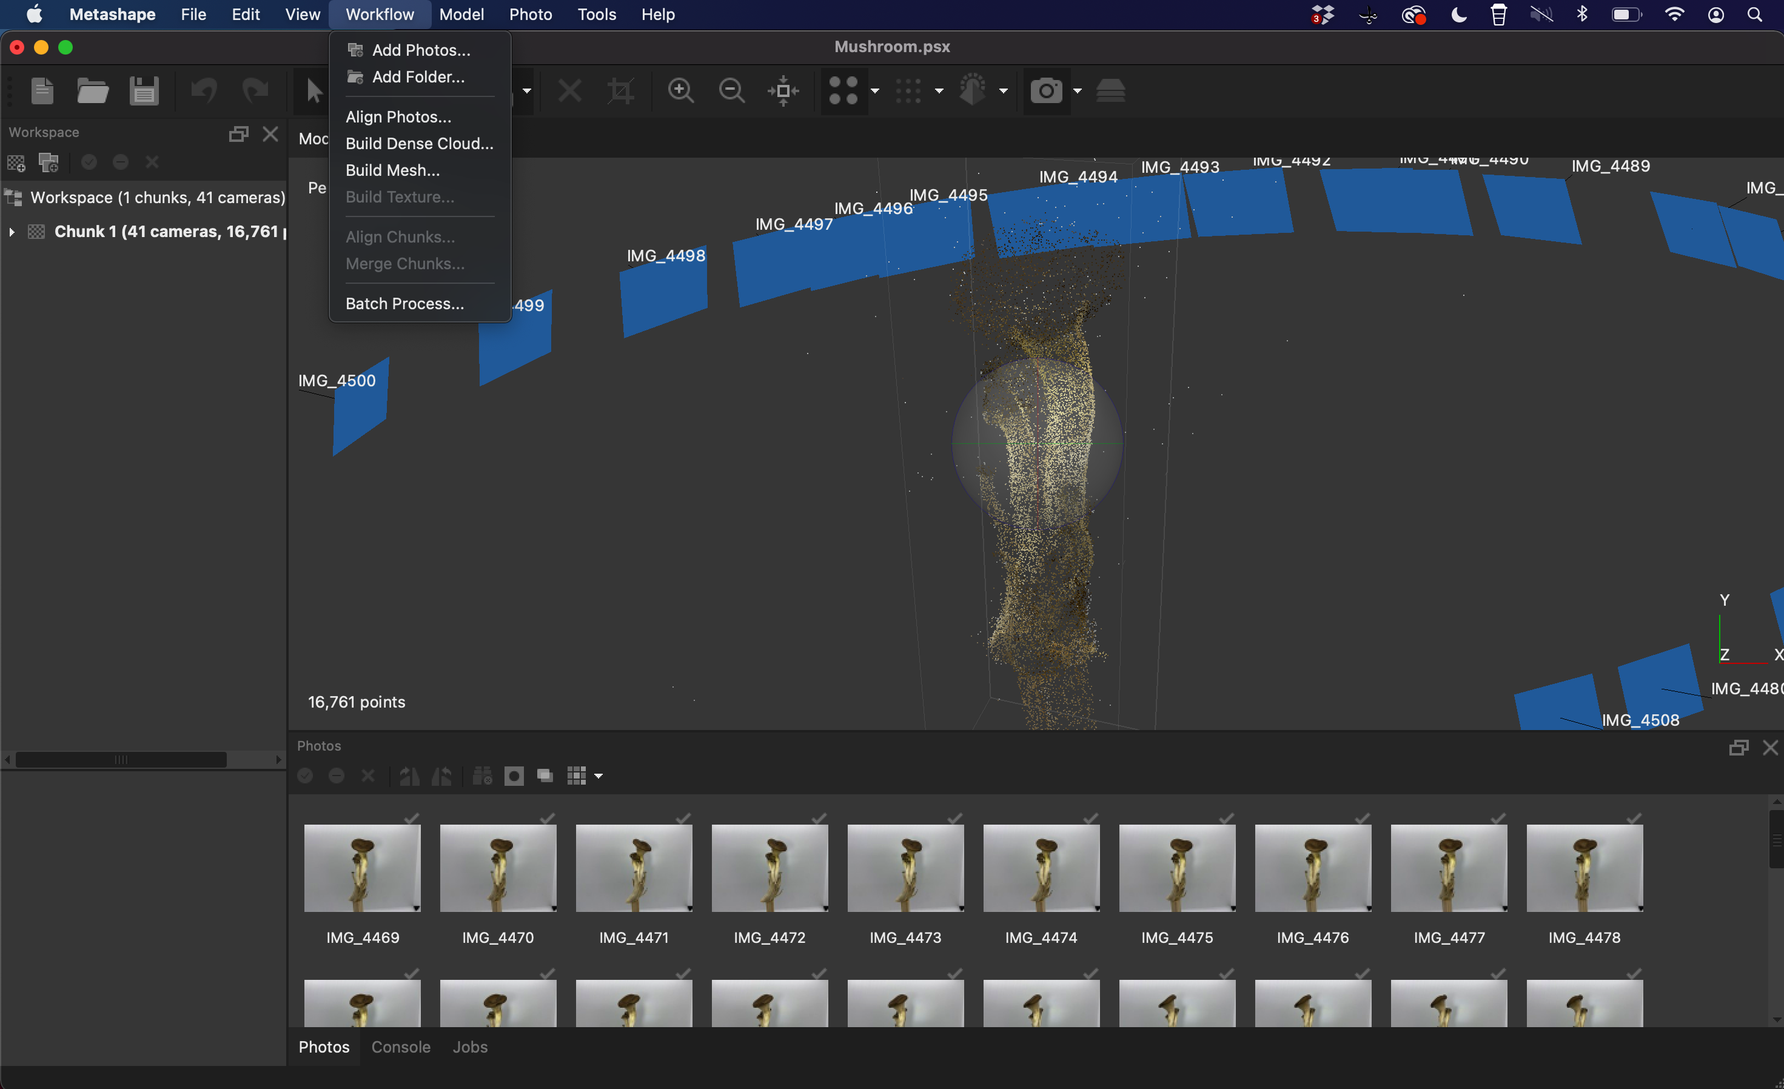Click the New document toolbar icon
Screen dimensions: 1784x1089
pyautogui.click(x=42, y=91)
